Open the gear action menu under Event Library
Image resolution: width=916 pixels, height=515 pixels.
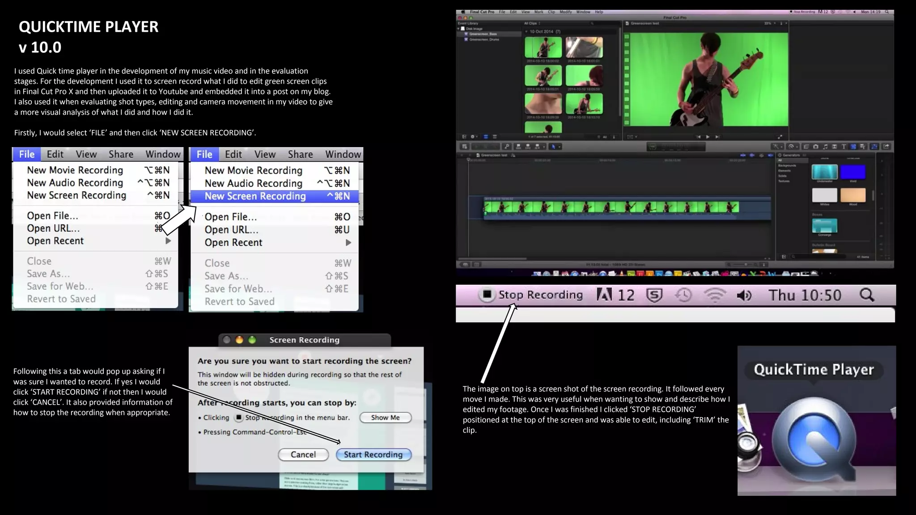click(x=474, y=137)
